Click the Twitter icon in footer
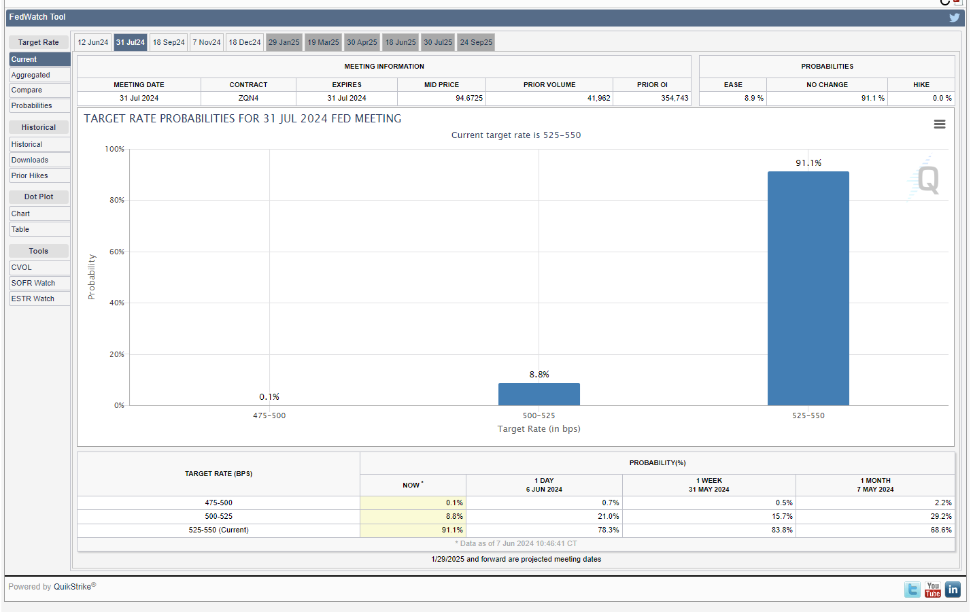973x612 pixels. [912, 590]
